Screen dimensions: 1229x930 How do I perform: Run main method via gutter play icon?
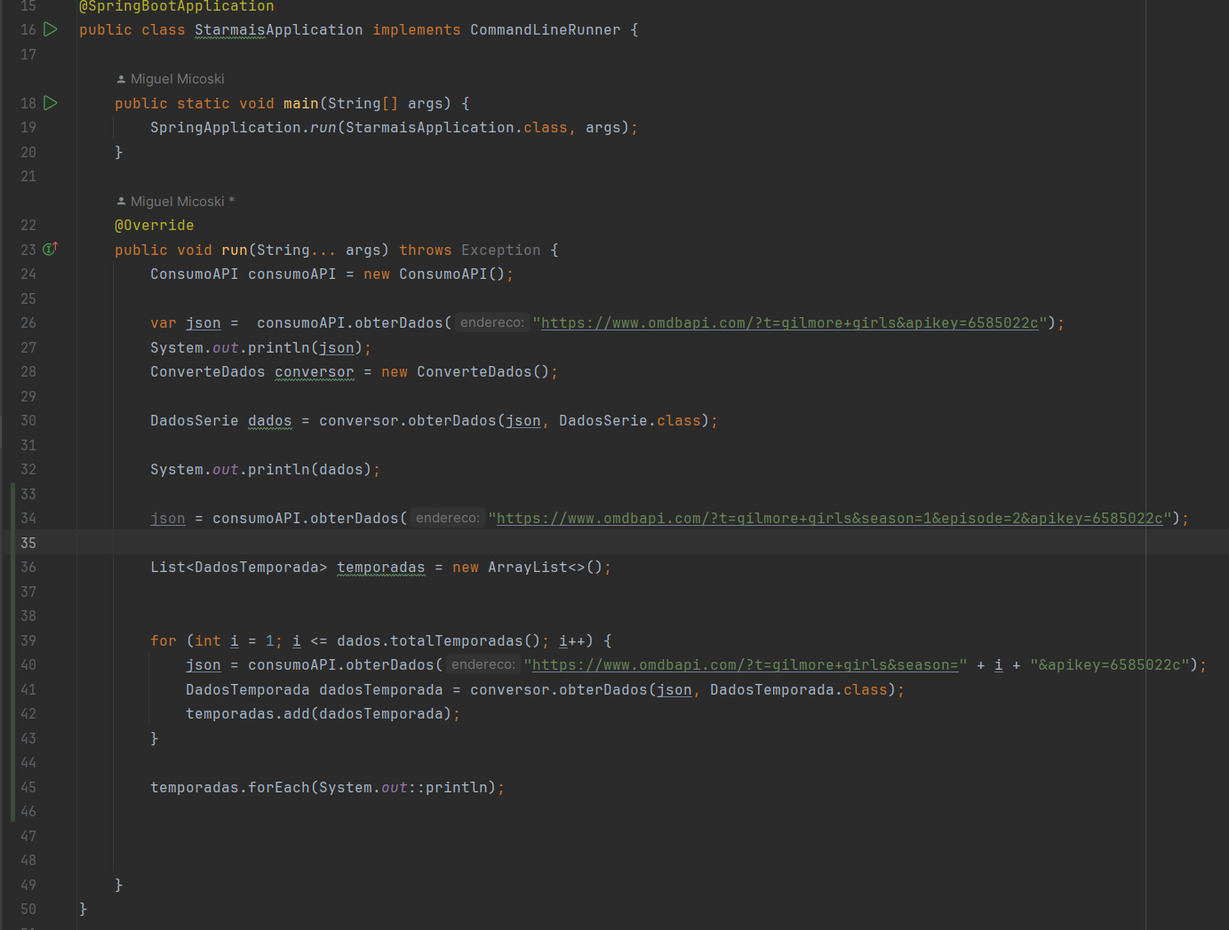(x=51, y=103)
